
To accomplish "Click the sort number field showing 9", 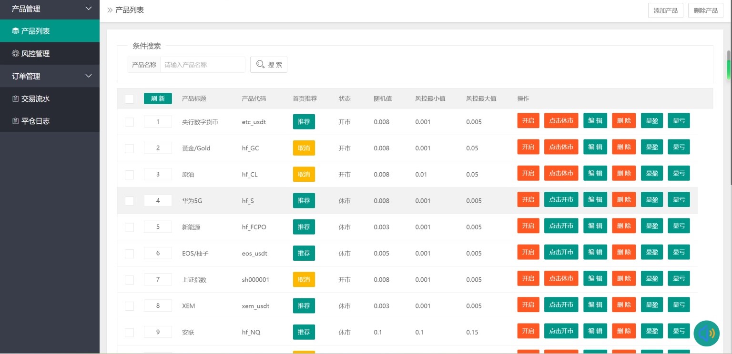I will [158, 332].
